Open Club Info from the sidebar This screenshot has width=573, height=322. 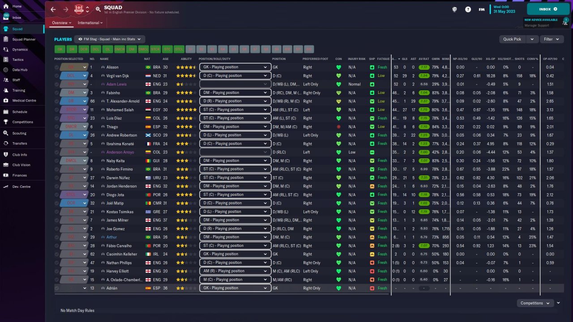[20, 155]
